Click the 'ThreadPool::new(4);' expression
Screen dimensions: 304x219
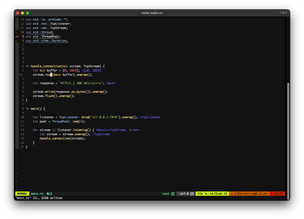tap(69, 121)
